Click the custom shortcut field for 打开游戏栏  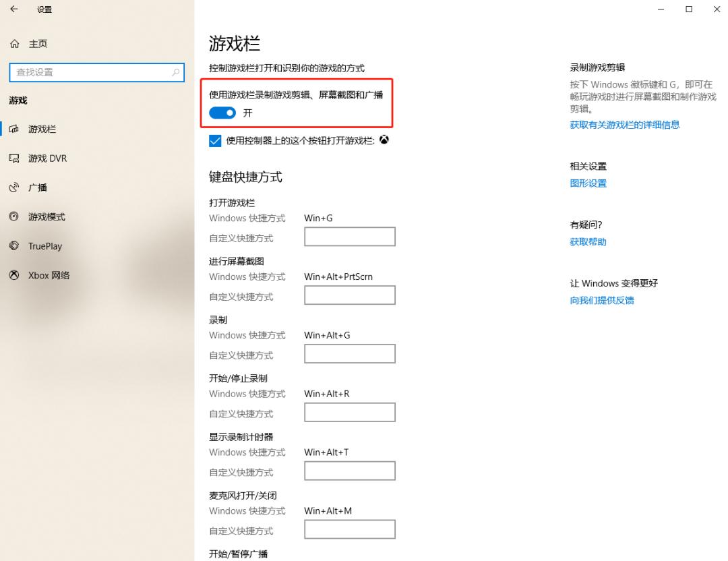349,236
